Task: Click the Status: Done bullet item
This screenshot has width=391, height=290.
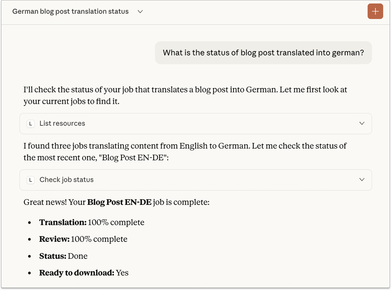Action: 63,256
